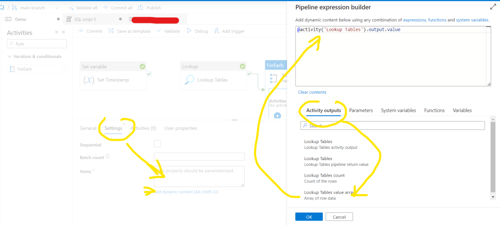The width and height of the screenshot is (500, 226).
Task: Expand all activity groups via down chevrons
Action: (56, 32)
